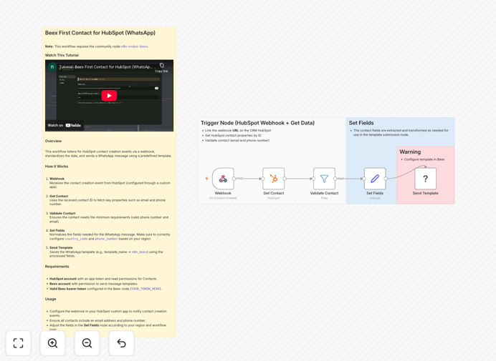Open the Validate Contact filter node

[x=324, y=179]
